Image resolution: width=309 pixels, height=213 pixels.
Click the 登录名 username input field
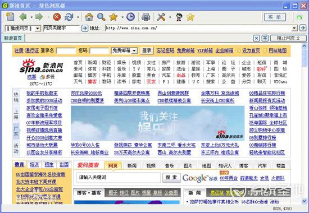pos(66,51)
